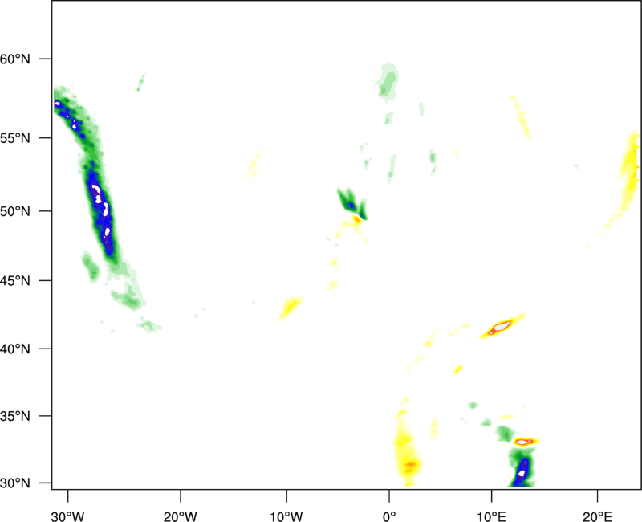642x522 pixels.
Task: Click the 40°N latitude label
Action: pyautogui.click(x=15, y=349)
